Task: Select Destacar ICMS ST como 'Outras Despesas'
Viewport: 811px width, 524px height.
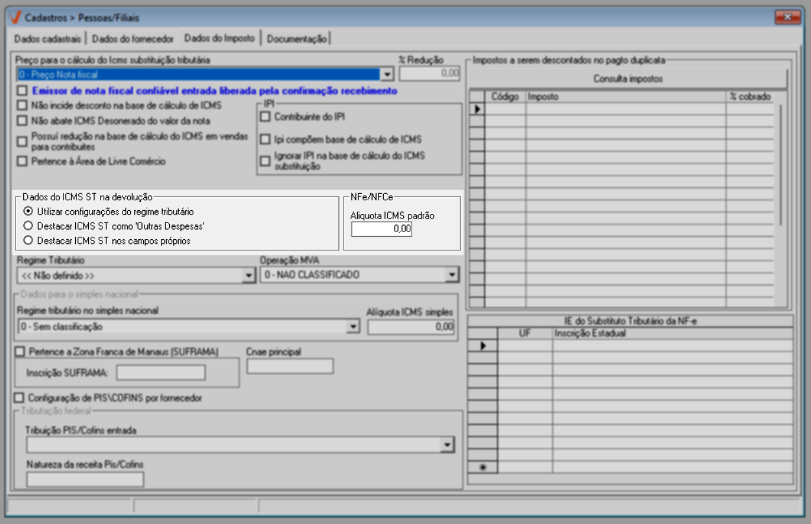Action: pos(28,226)
